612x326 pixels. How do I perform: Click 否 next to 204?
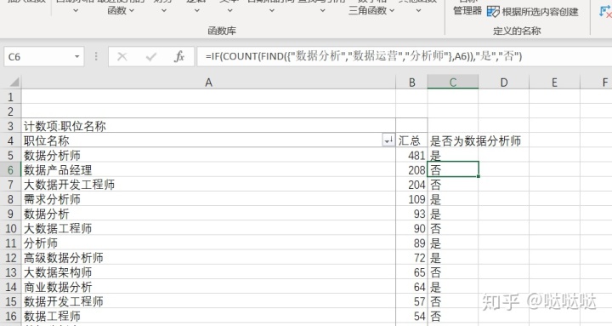(435, 185)
